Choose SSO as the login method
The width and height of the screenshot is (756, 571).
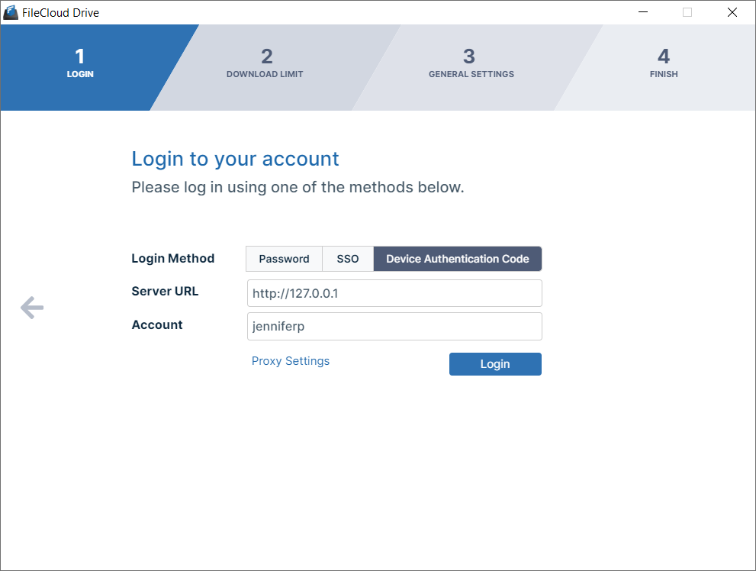(x=348, y=259)
